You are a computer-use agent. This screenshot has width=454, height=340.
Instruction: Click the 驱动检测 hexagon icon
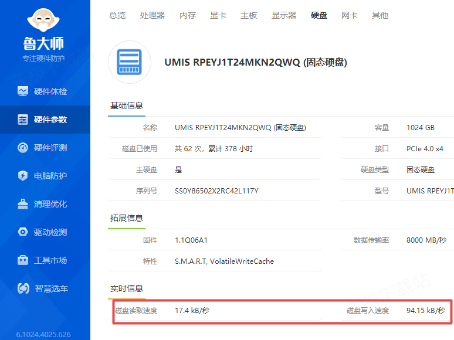pyautogui.click(x=23, y=232)
